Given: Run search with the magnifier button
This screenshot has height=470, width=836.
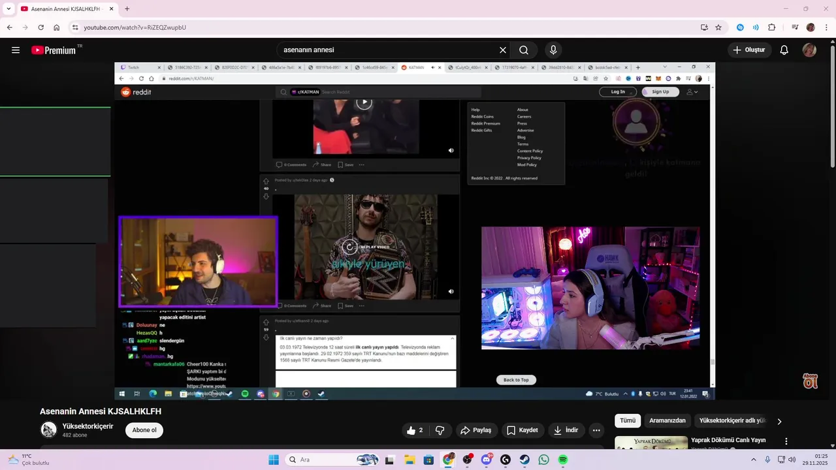Looking at the screenshot, I should click(x=524, y=50).
